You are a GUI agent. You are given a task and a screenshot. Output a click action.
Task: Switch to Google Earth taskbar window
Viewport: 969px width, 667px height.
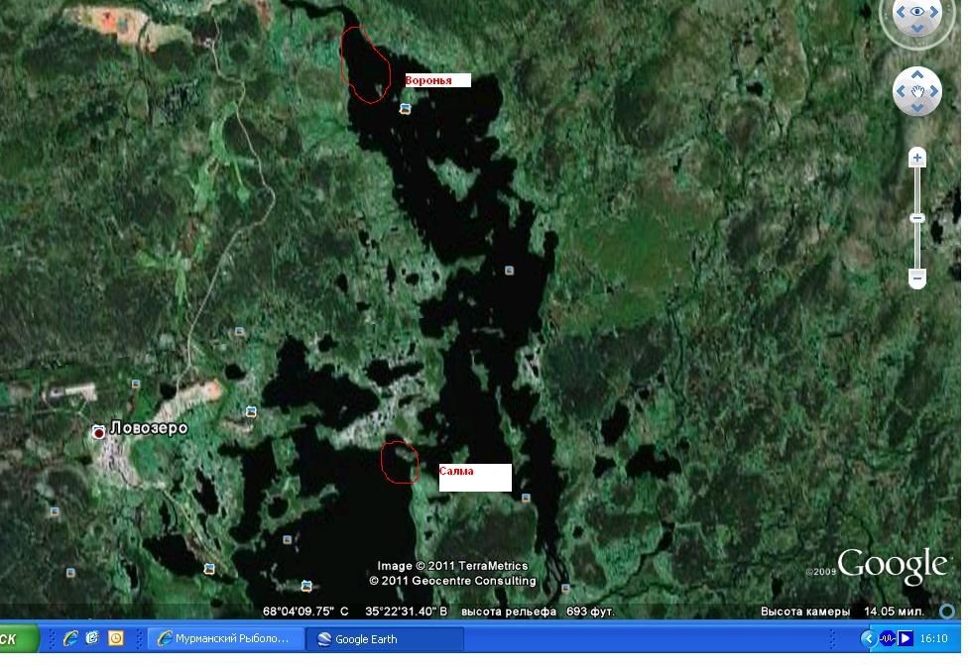tap(384, 639)
